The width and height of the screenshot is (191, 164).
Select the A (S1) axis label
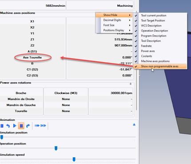click(x=32, y=52)
